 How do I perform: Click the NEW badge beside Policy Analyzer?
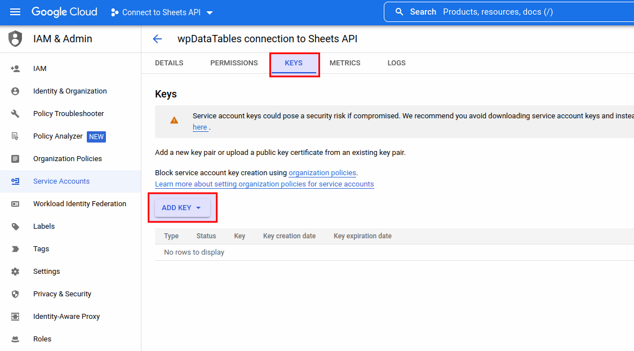(x=96, y=137)
